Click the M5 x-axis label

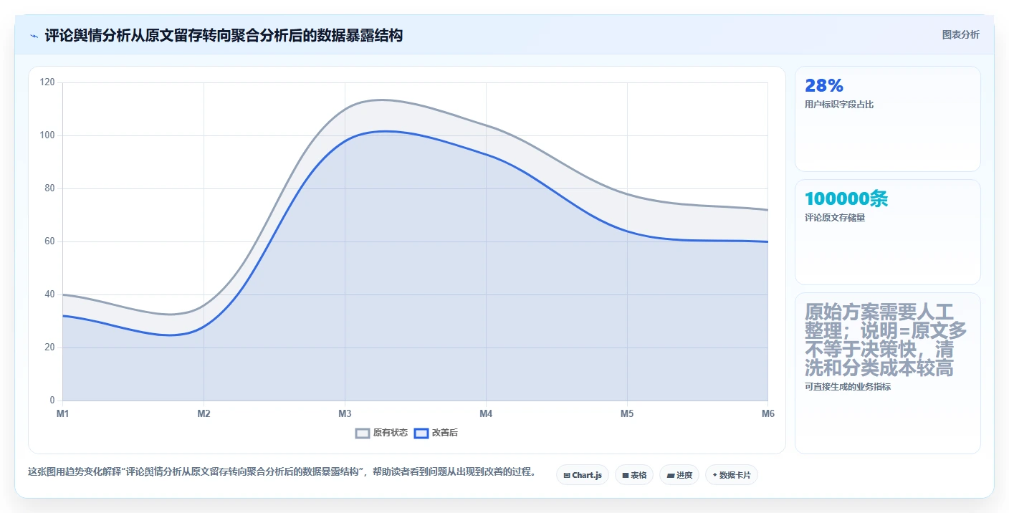point(627,414)
